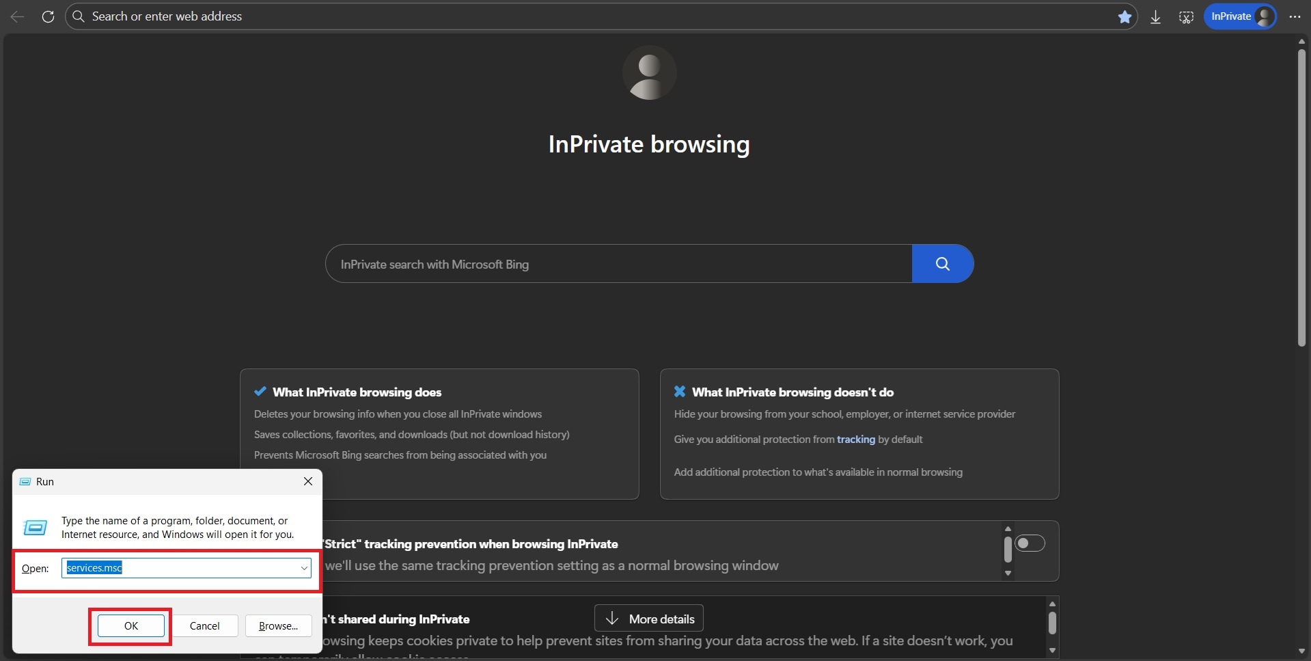Click the InPrivate search with Microsoft Bing box
This screenshot has height=661, width=1311.
coord(619,264)
